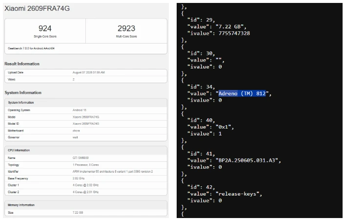Click the single-core score "924"
This screenshot has width=346, height=220.
(45, 28)
